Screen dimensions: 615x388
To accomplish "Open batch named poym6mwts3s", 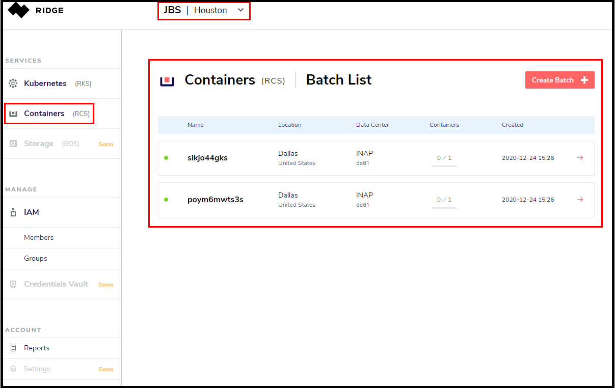I will [216, 200].
